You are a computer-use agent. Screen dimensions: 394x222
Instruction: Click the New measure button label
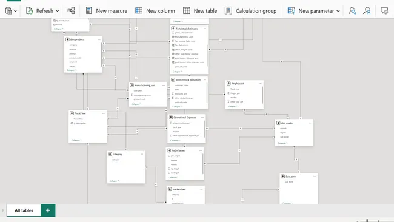pyautogui.click(x=112, y=11)
